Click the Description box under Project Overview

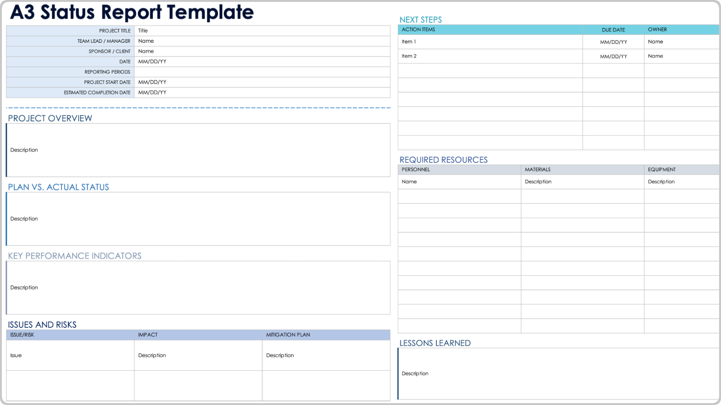pos(198,150)
